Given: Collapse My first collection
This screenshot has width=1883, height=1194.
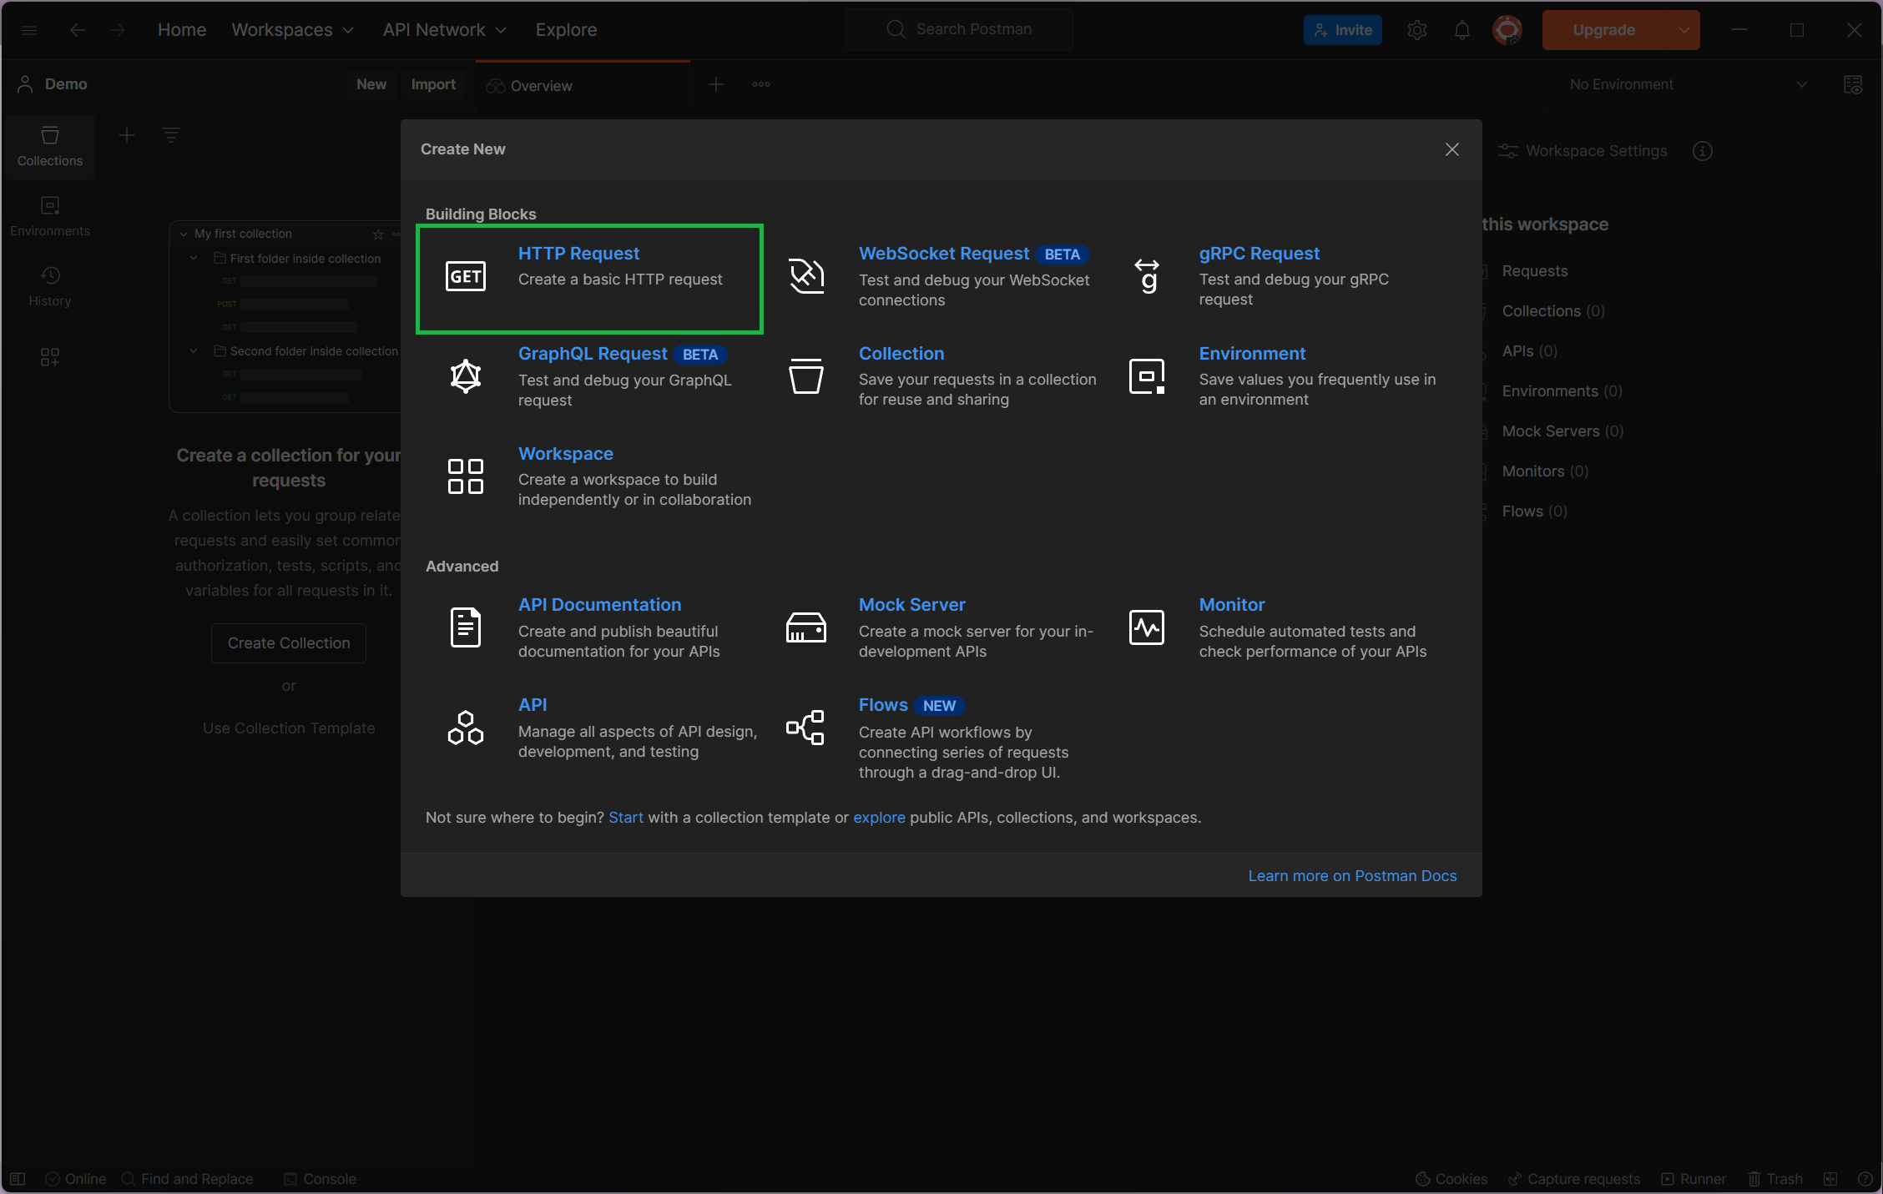Looking at the screenshot, I should [183, 234].
